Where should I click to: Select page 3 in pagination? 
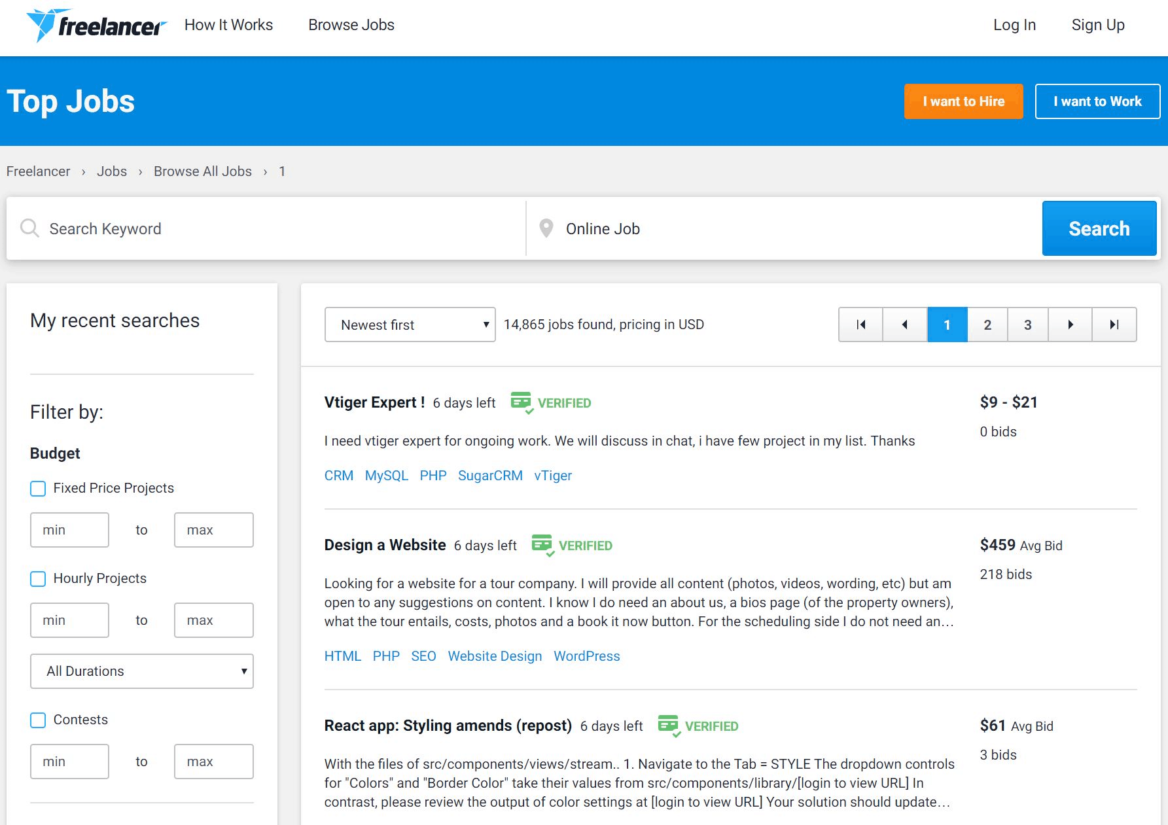(x=1028, y=325)
